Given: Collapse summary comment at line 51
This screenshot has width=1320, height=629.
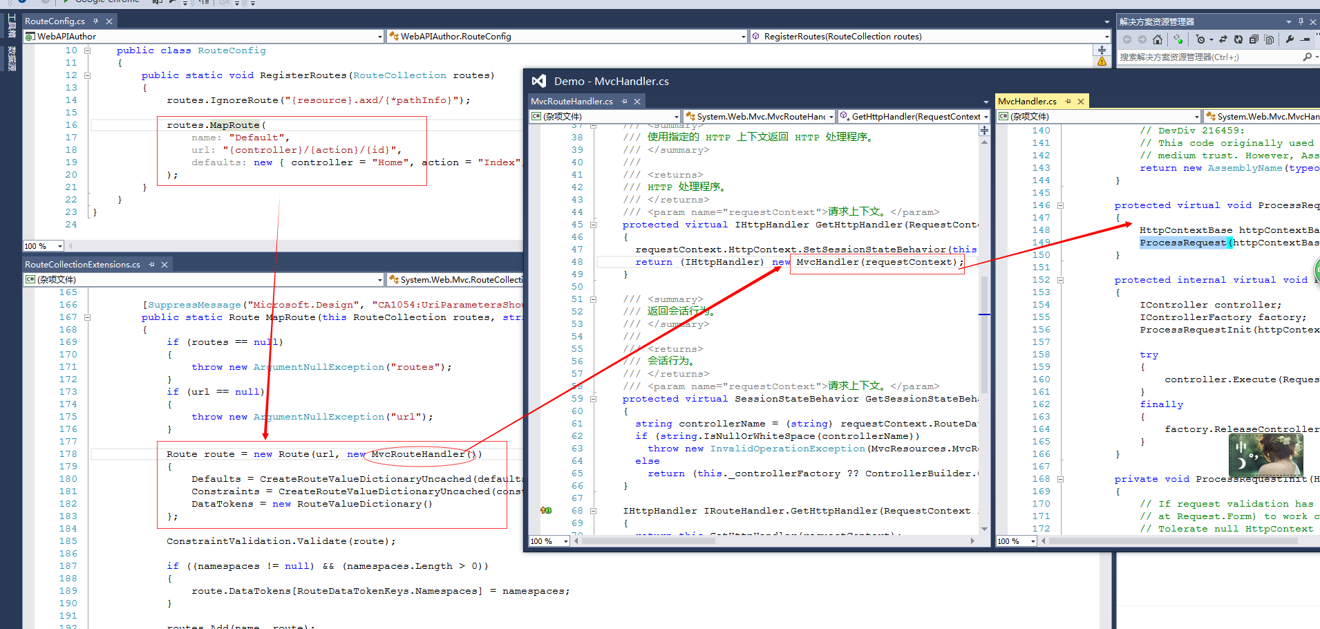Looking at the screenshot, I should pyautogui.click(x=593, y=299).
